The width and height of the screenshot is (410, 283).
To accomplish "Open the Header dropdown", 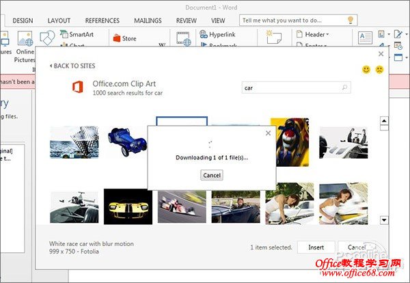I will pyautogui.click(x=313, y=34).
